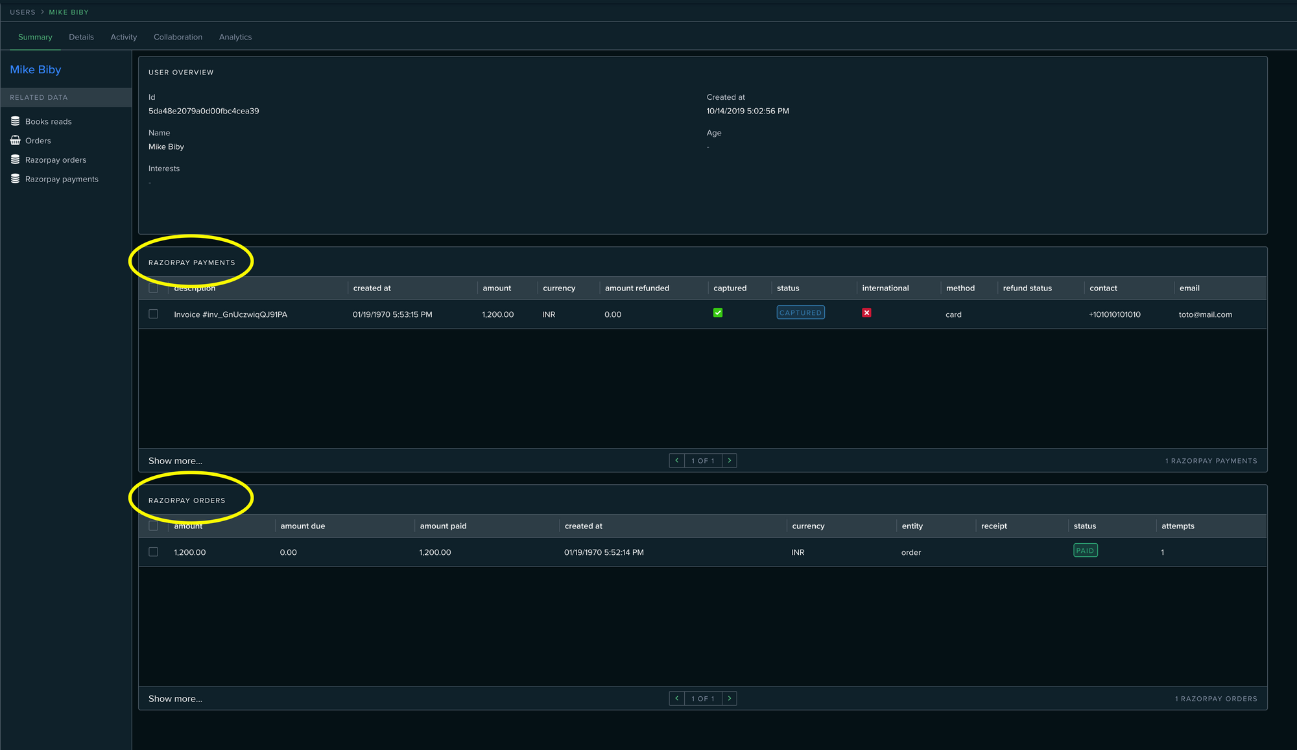Click the card method cell
Screen dimensions: 1297x750
tap(953, 314)
